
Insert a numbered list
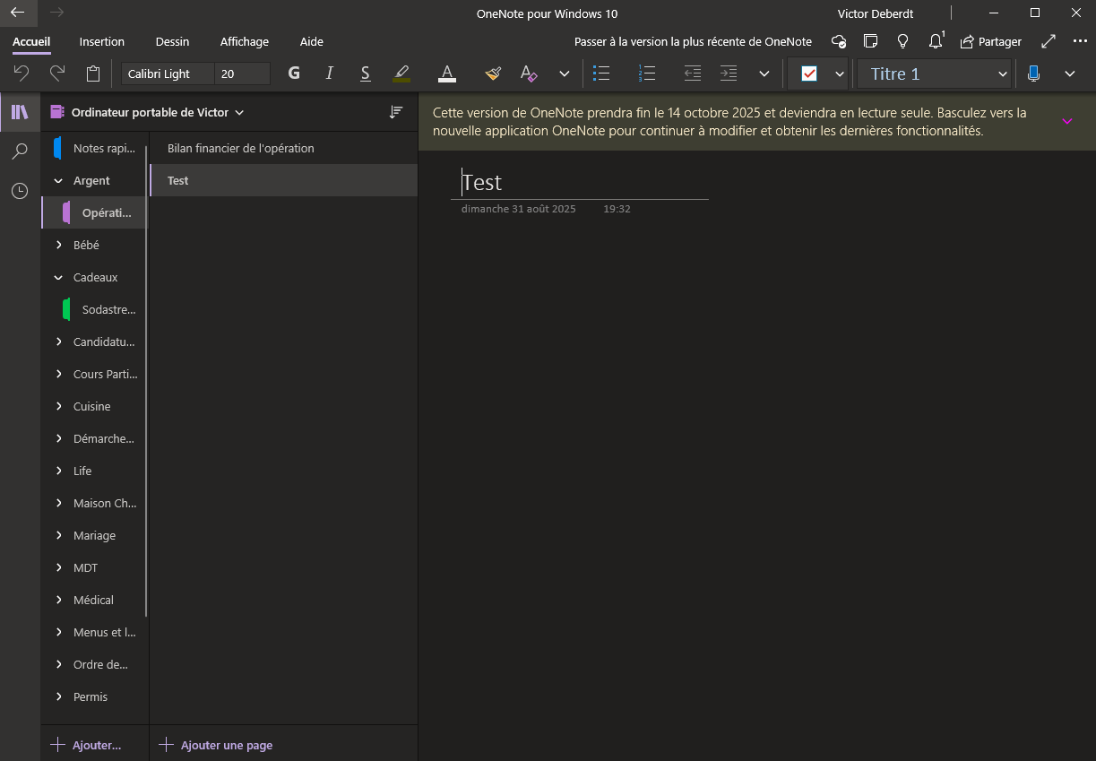[647, 74]
